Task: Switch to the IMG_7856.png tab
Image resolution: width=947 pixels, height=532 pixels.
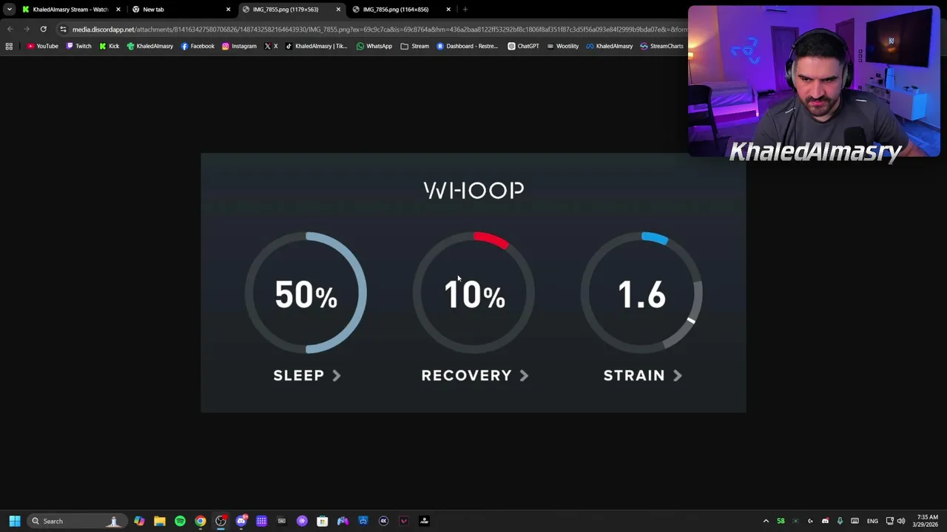Action: (x=401, y=9)
